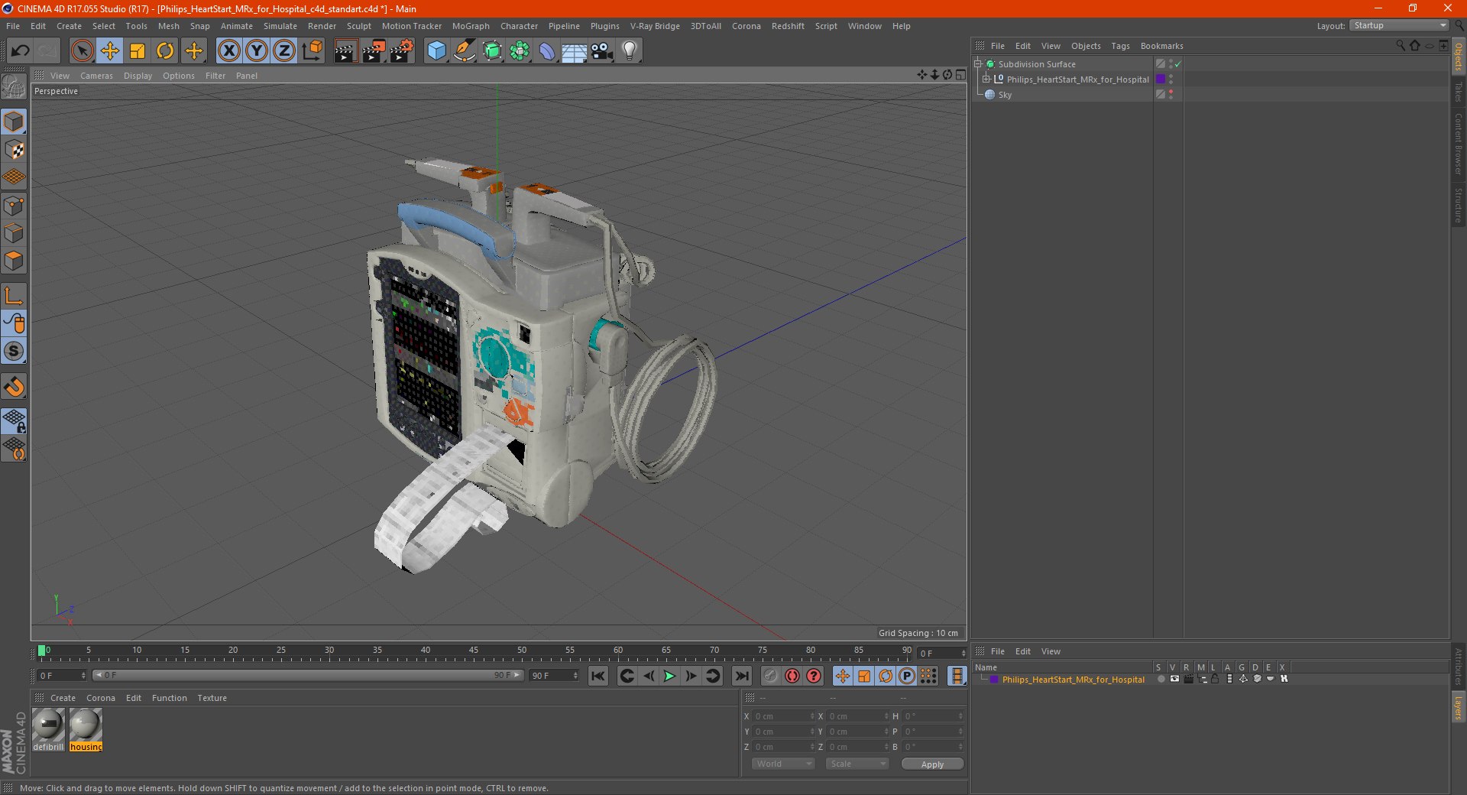The height and width of the screenshot is (795, 1467).
Task: Open viewport Cameras menu
Action: click(96, 76)
